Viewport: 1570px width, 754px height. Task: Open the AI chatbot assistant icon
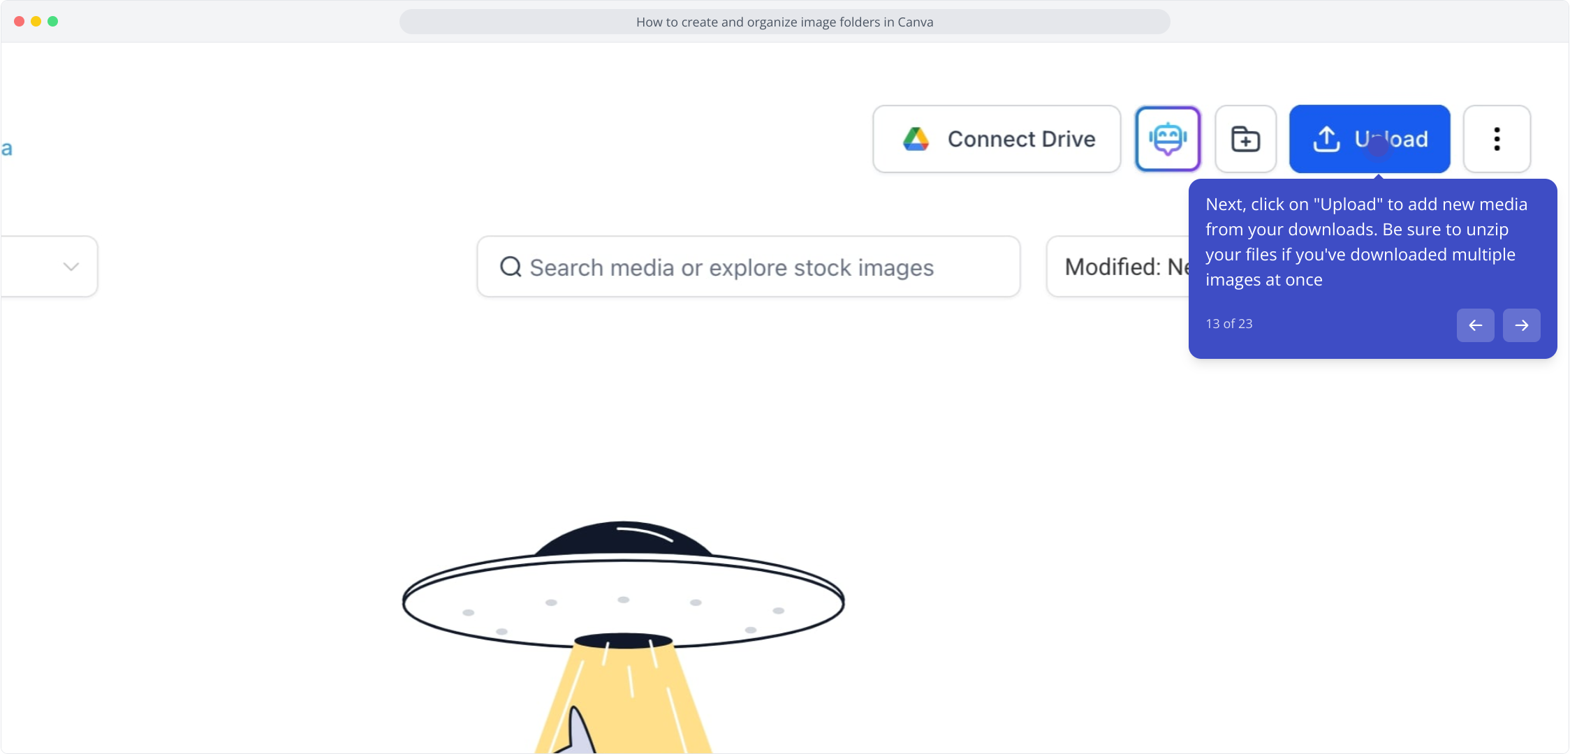(1168, 139)
